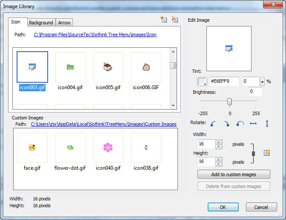This screenshot has width=286, height=220.
Task: Select the icon038.gif custom image
Action: click(146, 148)
